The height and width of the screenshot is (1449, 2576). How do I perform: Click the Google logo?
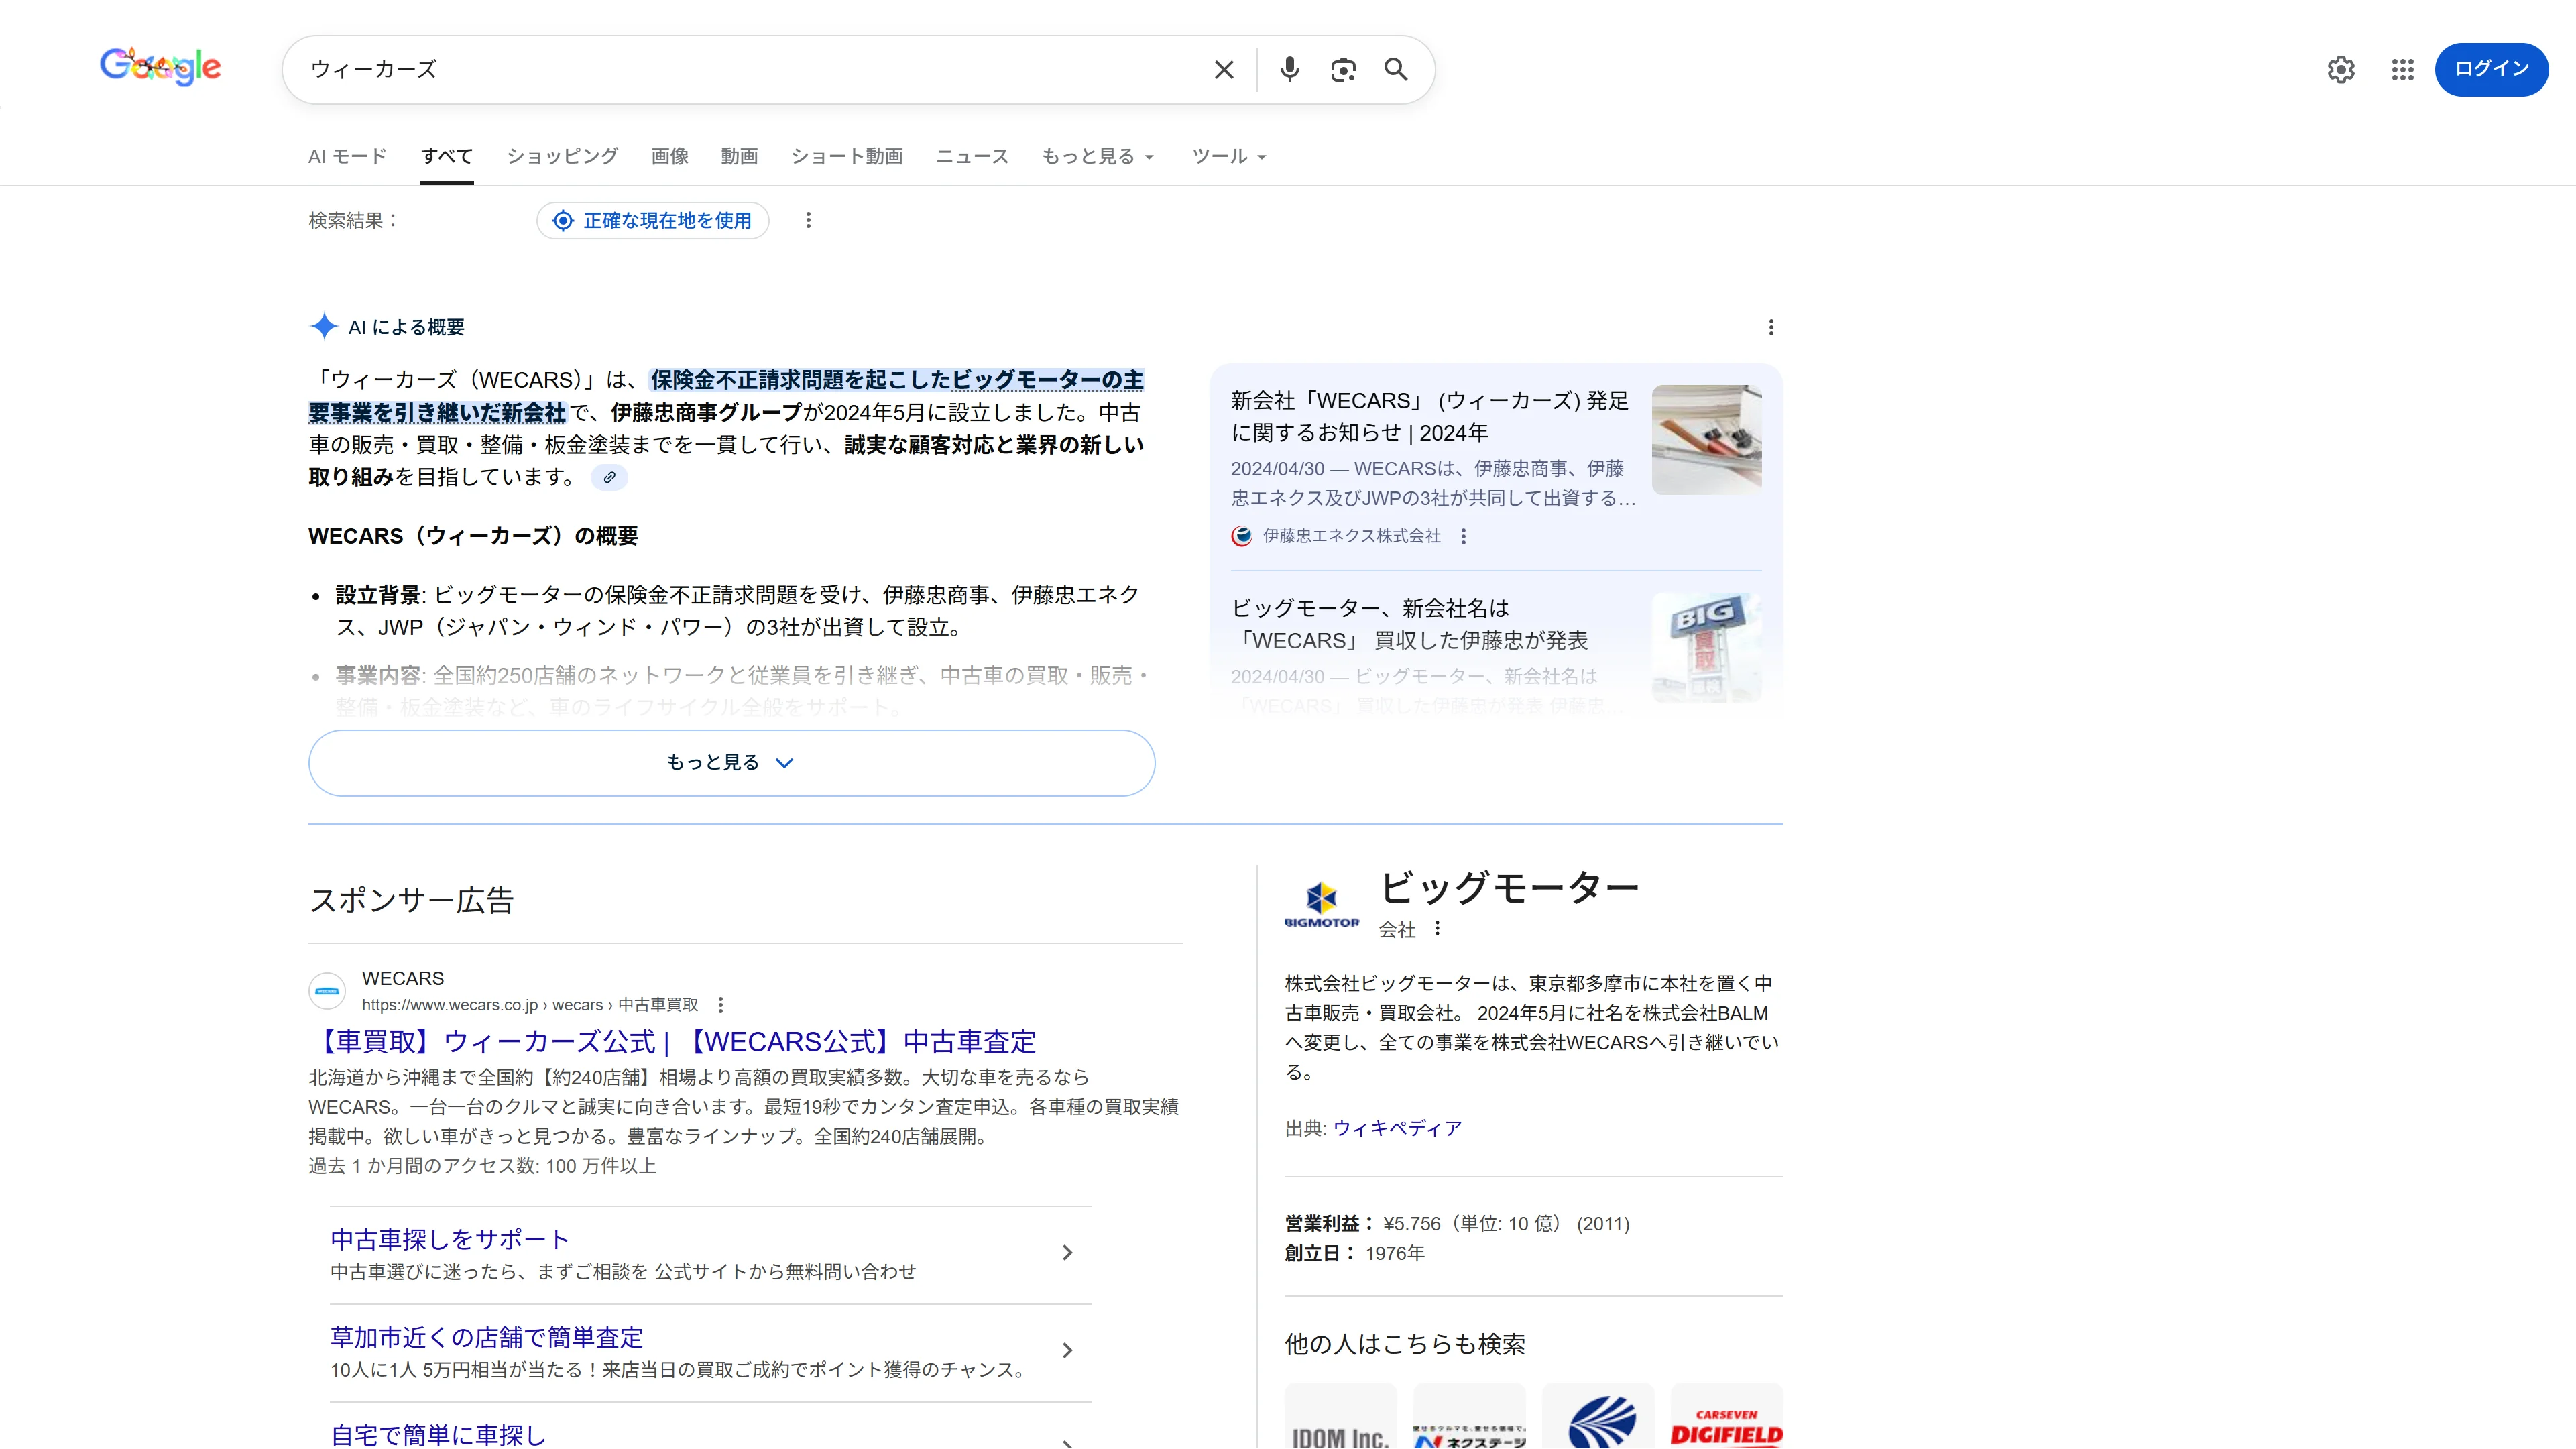click(161, 67)
